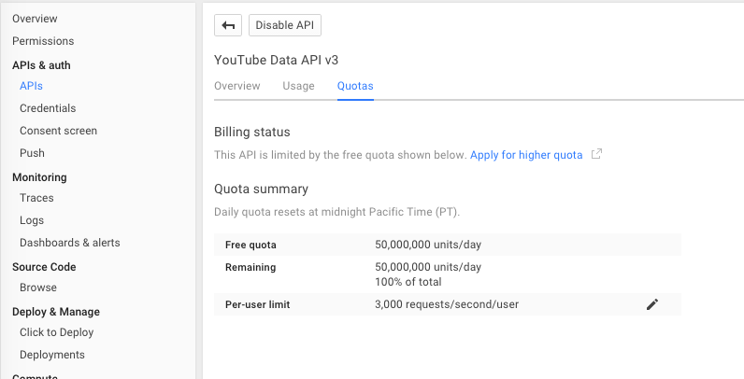The image size is (744, 379).
Task: Switch to the Overview tab of the API
Action: (236, 86)
